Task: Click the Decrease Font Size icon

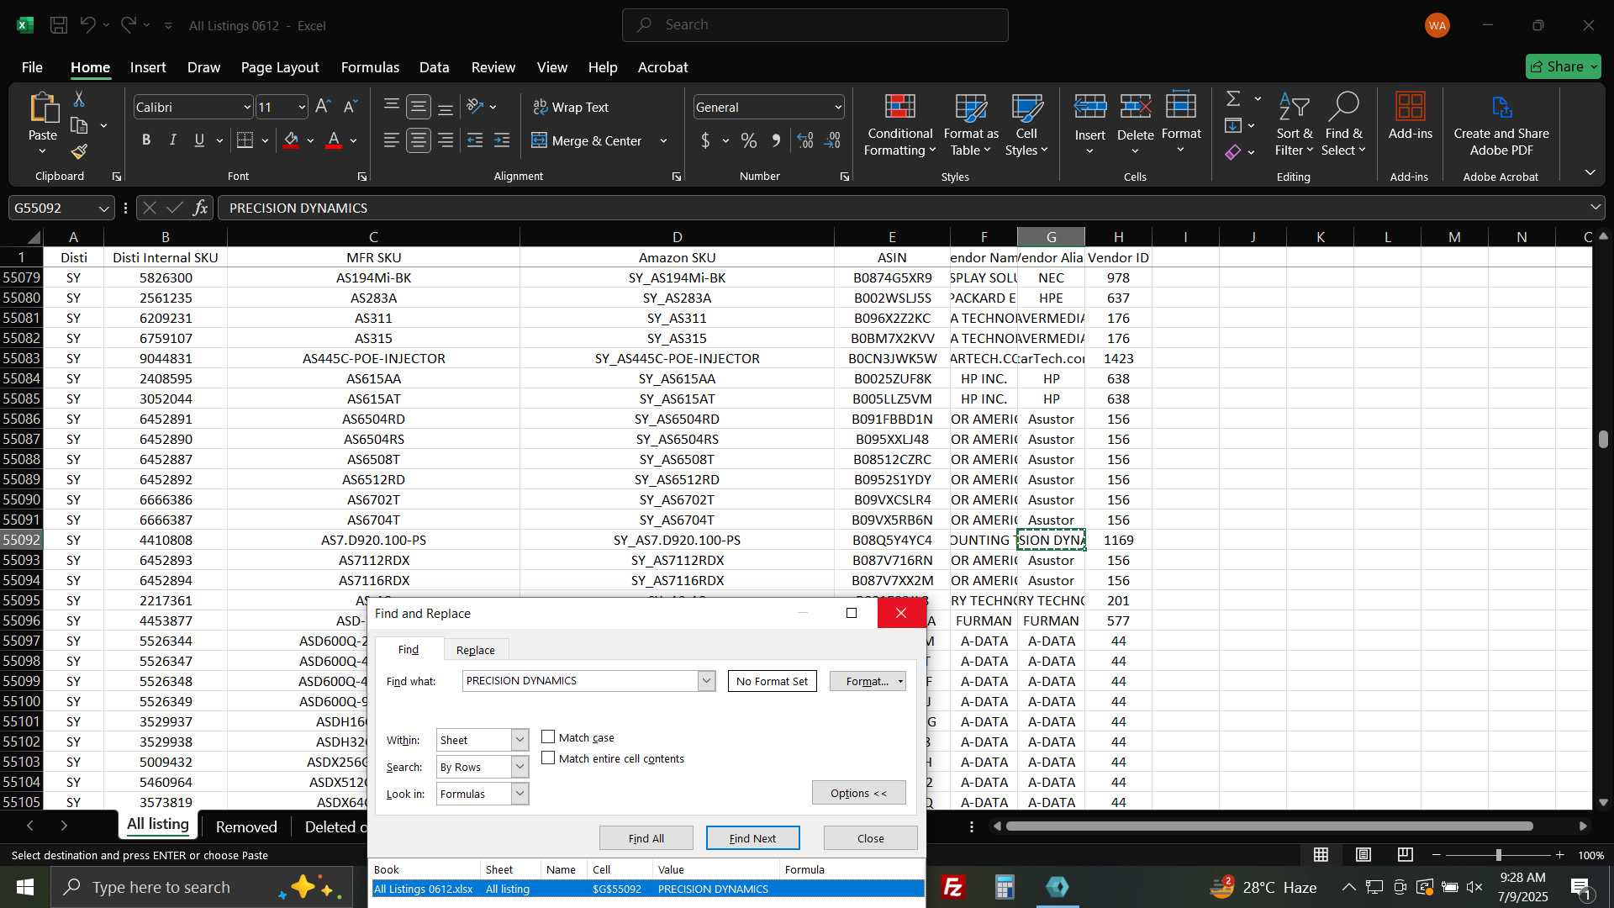Action: pyautogui.click(x=351, y=107)
